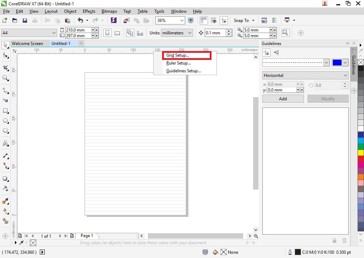Select the Rectangle tool
This screenshot has width=364, height=258.
(x=5, y=111)
